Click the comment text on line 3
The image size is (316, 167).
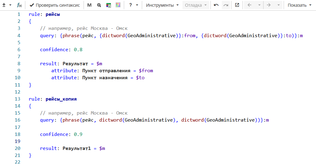click(84, 28)
